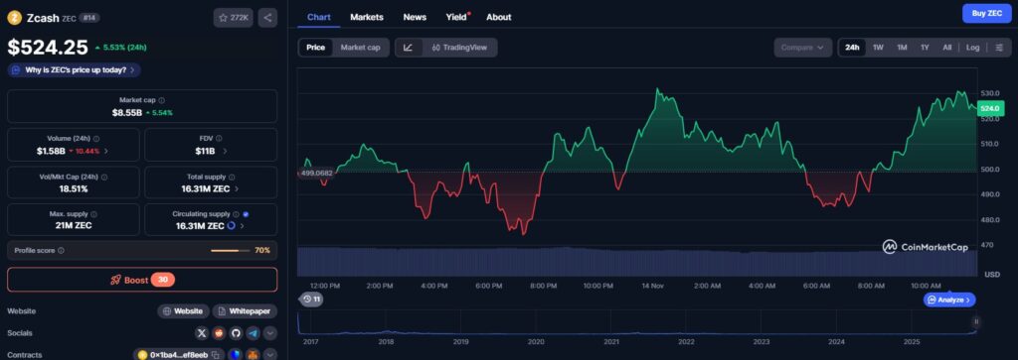Expand Volume (24h) details chevron
This screenshot has height=360, width=1018.
point(106,151)
